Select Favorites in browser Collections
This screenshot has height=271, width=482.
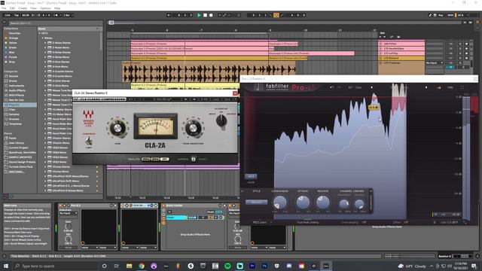14,33
